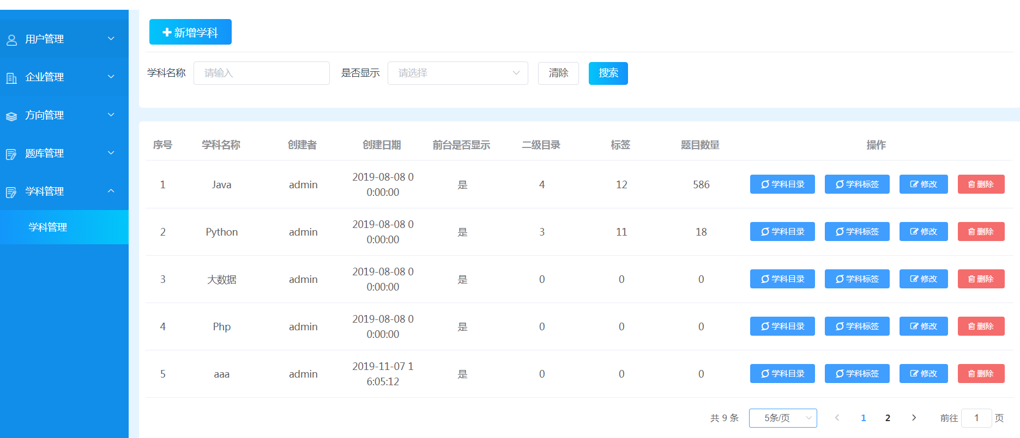
Task: Open 学科目录 for the aaa row
Action: [782, 374]
